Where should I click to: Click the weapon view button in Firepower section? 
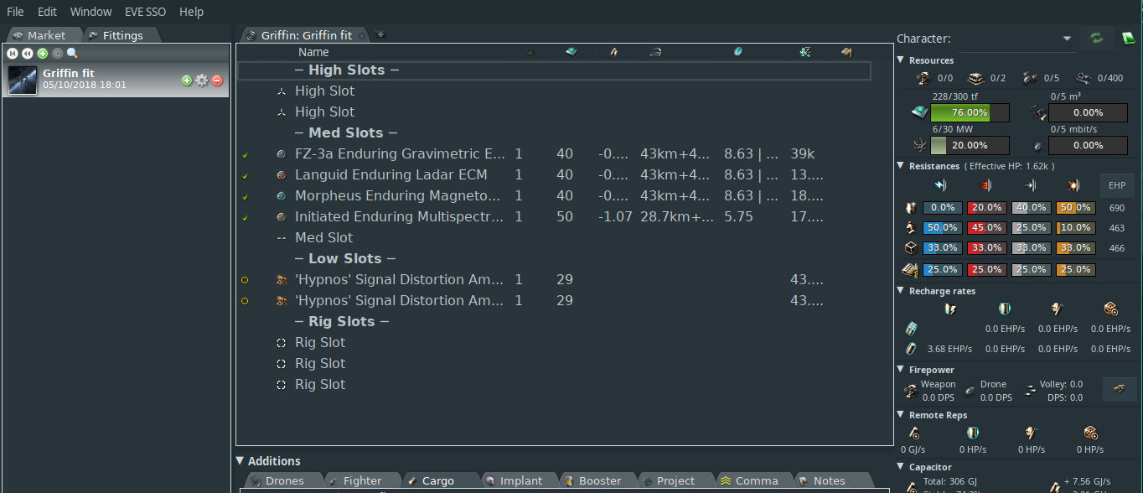point(1119,388)
